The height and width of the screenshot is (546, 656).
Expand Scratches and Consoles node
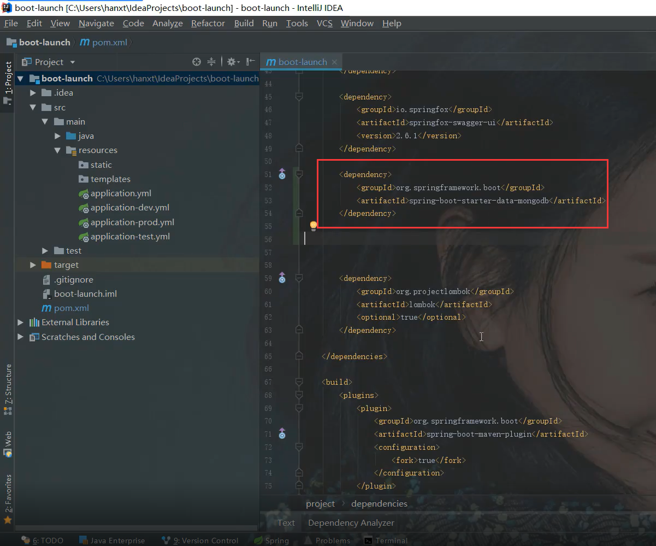point(20,337)
